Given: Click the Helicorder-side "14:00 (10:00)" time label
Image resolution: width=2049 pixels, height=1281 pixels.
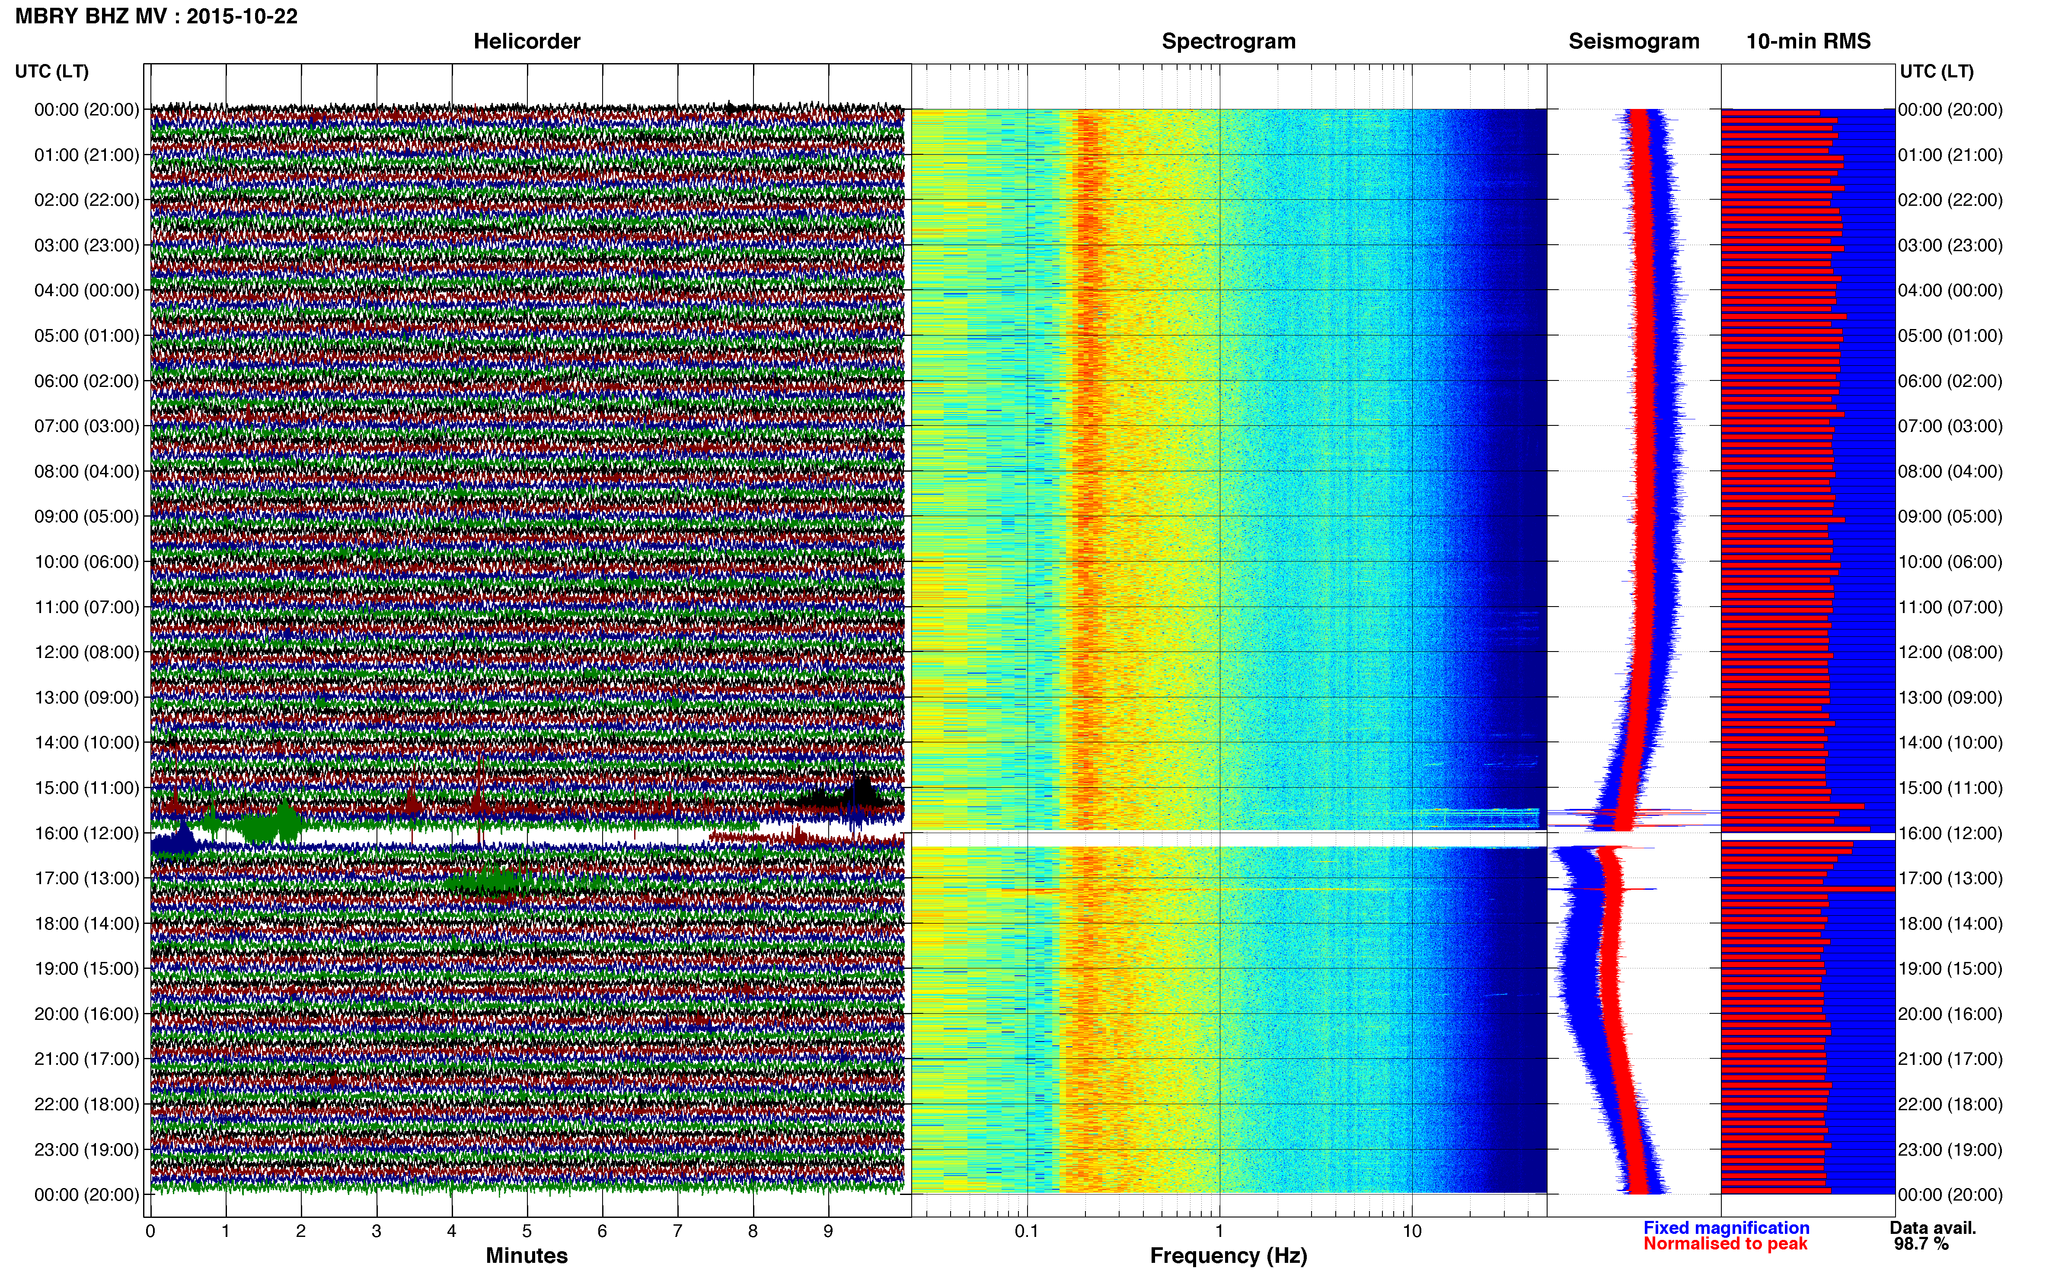Looking at the screenshot, I should click(x=86, y=743).
